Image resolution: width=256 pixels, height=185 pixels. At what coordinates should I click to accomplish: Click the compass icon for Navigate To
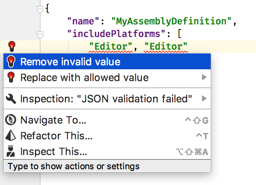point(11,120)
